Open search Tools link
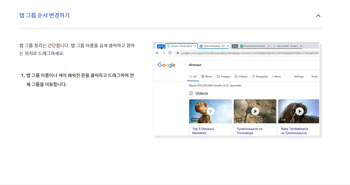350x185 pixels. pyautogui.click(x=314, y=76)
